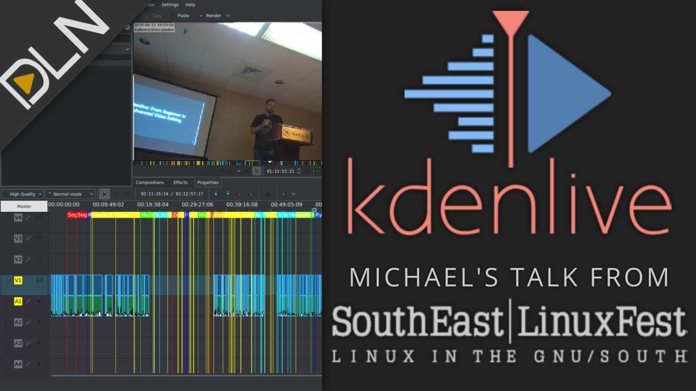Toggle the yellow A1 target track label
This screenshot has height=391, width=696.
tap(18, 301)
